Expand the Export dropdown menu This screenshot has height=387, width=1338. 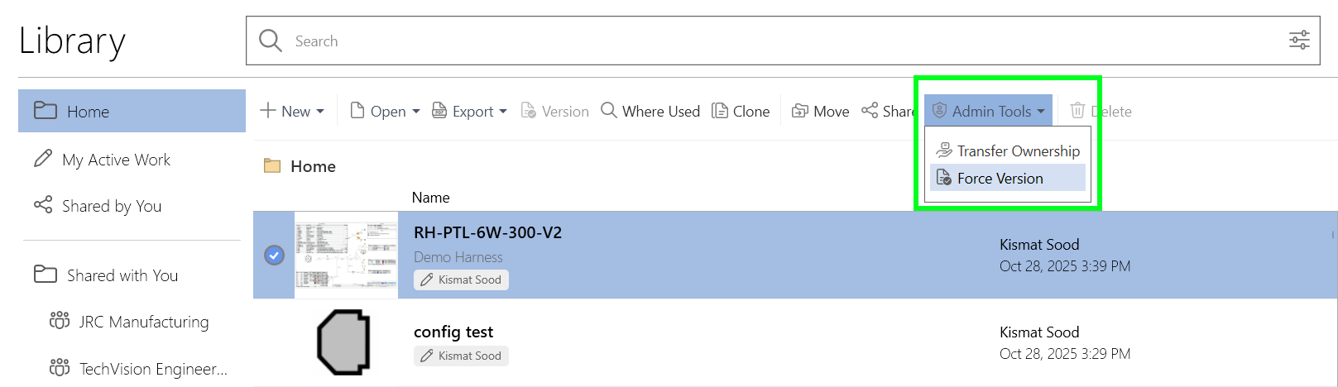click(469, 111)
